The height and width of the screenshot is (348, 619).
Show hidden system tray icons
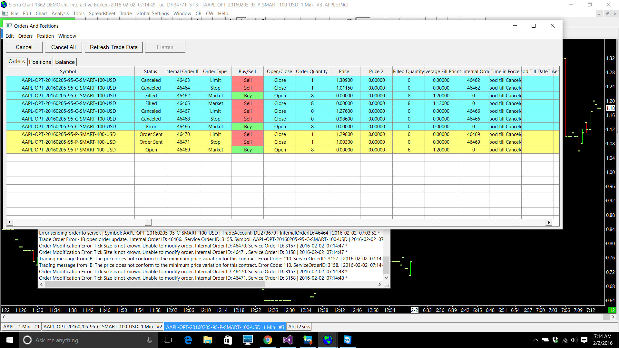tap(535, 340)
